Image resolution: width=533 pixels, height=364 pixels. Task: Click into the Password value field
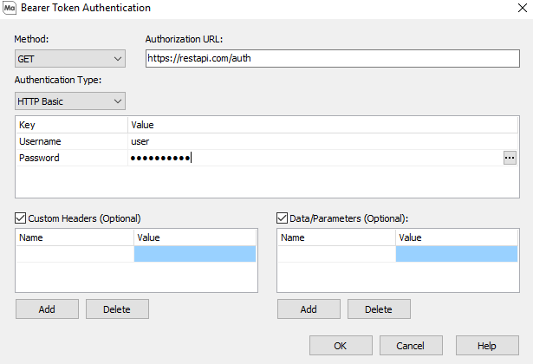[312, 158]
